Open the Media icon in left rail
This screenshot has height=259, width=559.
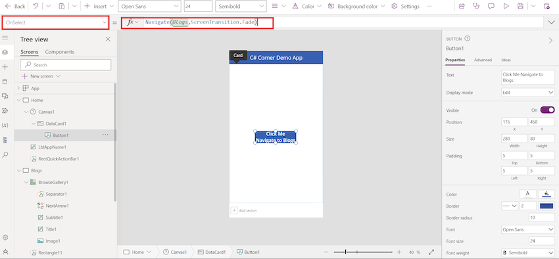pos(5,96)
